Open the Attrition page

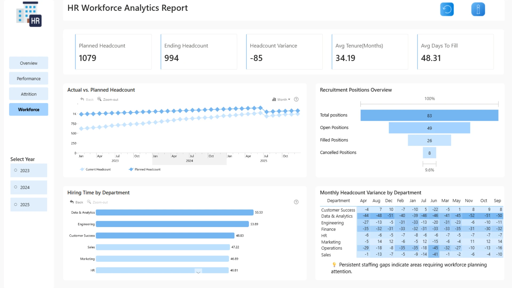(29, 94)
